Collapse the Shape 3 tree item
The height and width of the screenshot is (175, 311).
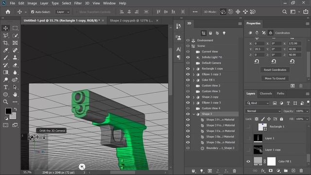point(193,114)
